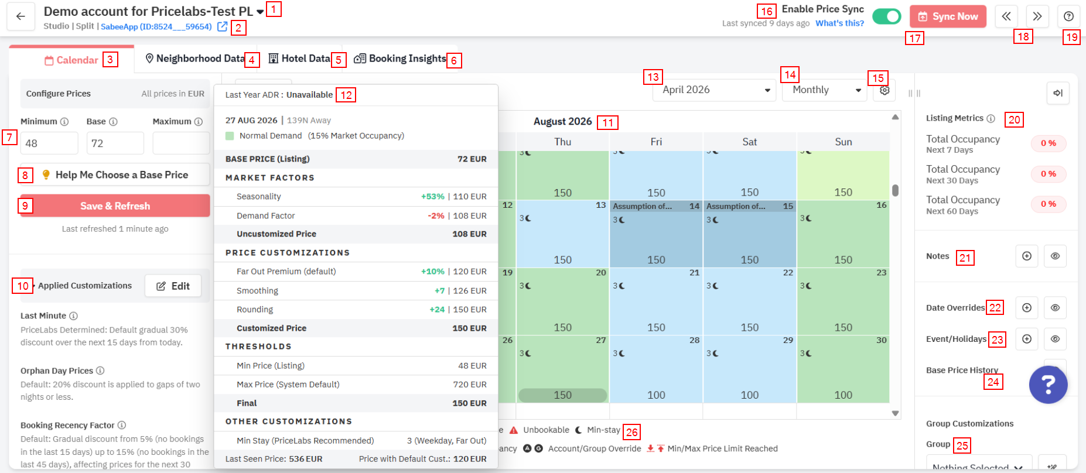
Task: Open calendar settings gear icon
Action: coord(884,90)
